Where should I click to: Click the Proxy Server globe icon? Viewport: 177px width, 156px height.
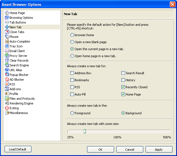click(7, 56)
